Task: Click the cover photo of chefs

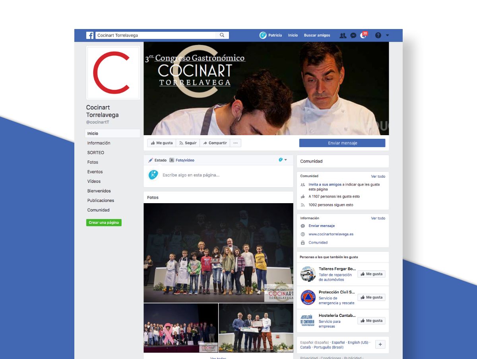Action: point(266,88)
